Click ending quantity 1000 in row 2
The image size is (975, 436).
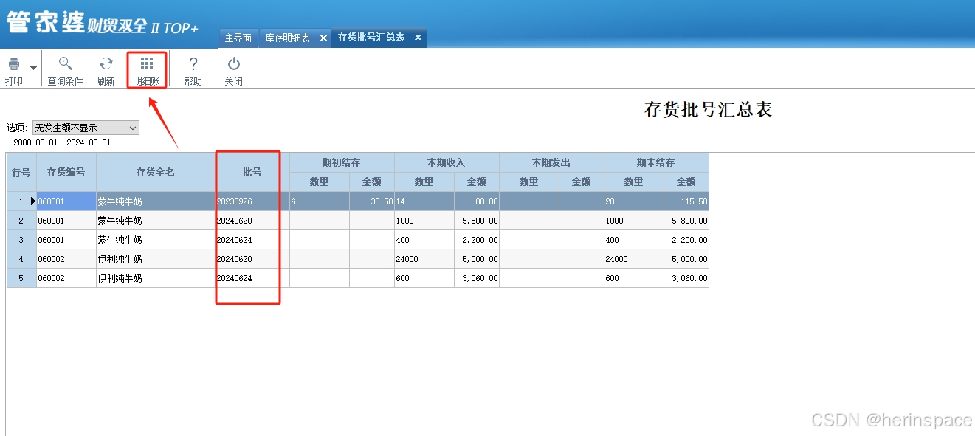(x=634, y=221)
